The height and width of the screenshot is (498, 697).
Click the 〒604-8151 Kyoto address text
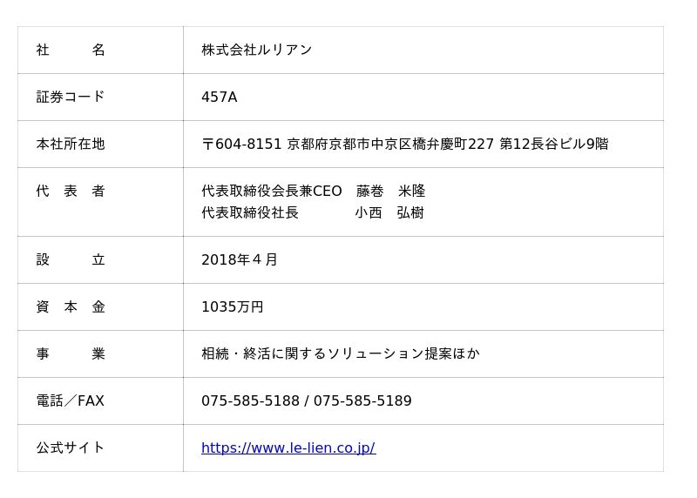[x=404, y=144]
